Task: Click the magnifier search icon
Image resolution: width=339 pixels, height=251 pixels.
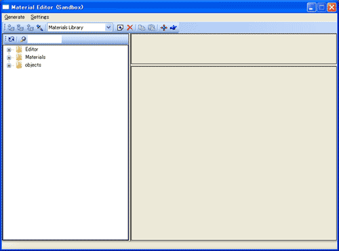Action: point(23,39)
